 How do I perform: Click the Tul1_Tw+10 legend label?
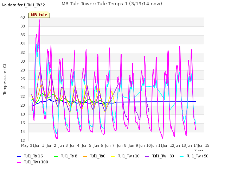129,156
